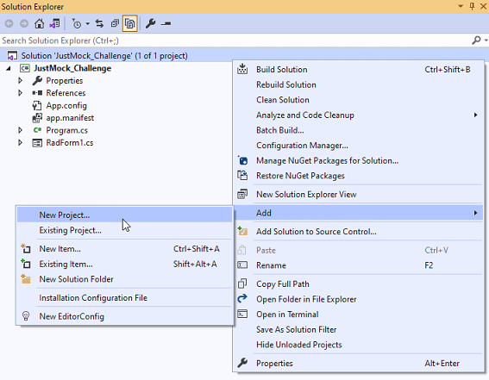Click the Manage NuGet Packages icon

(x=242, y=160)
